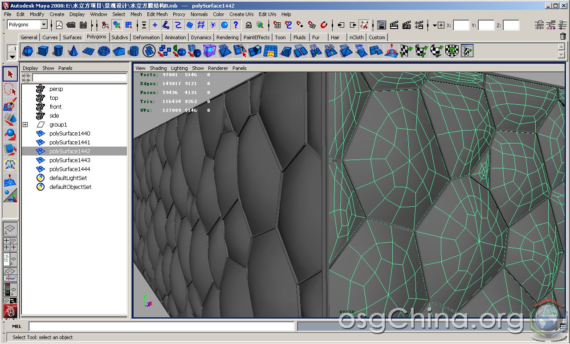Click the Outliner search text field
Image resolution: width=570 pixels, height=344 pixels.
(x=80, y=78)
